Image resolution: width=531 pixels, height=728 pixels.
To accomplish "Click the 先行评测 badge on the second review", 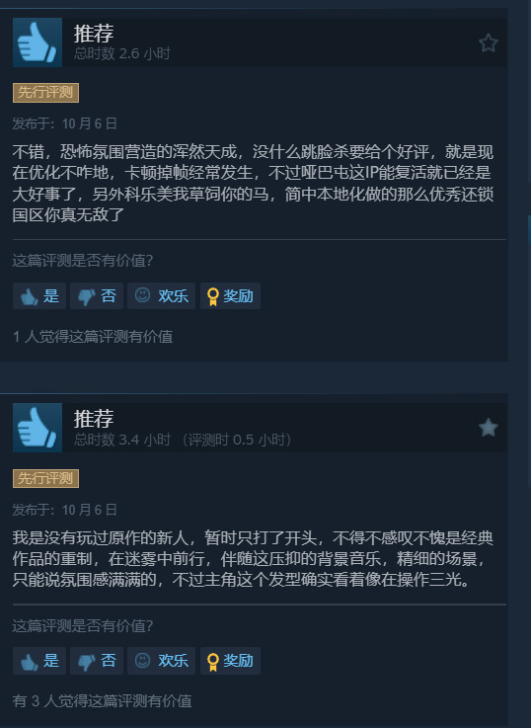I will [46, 478].
